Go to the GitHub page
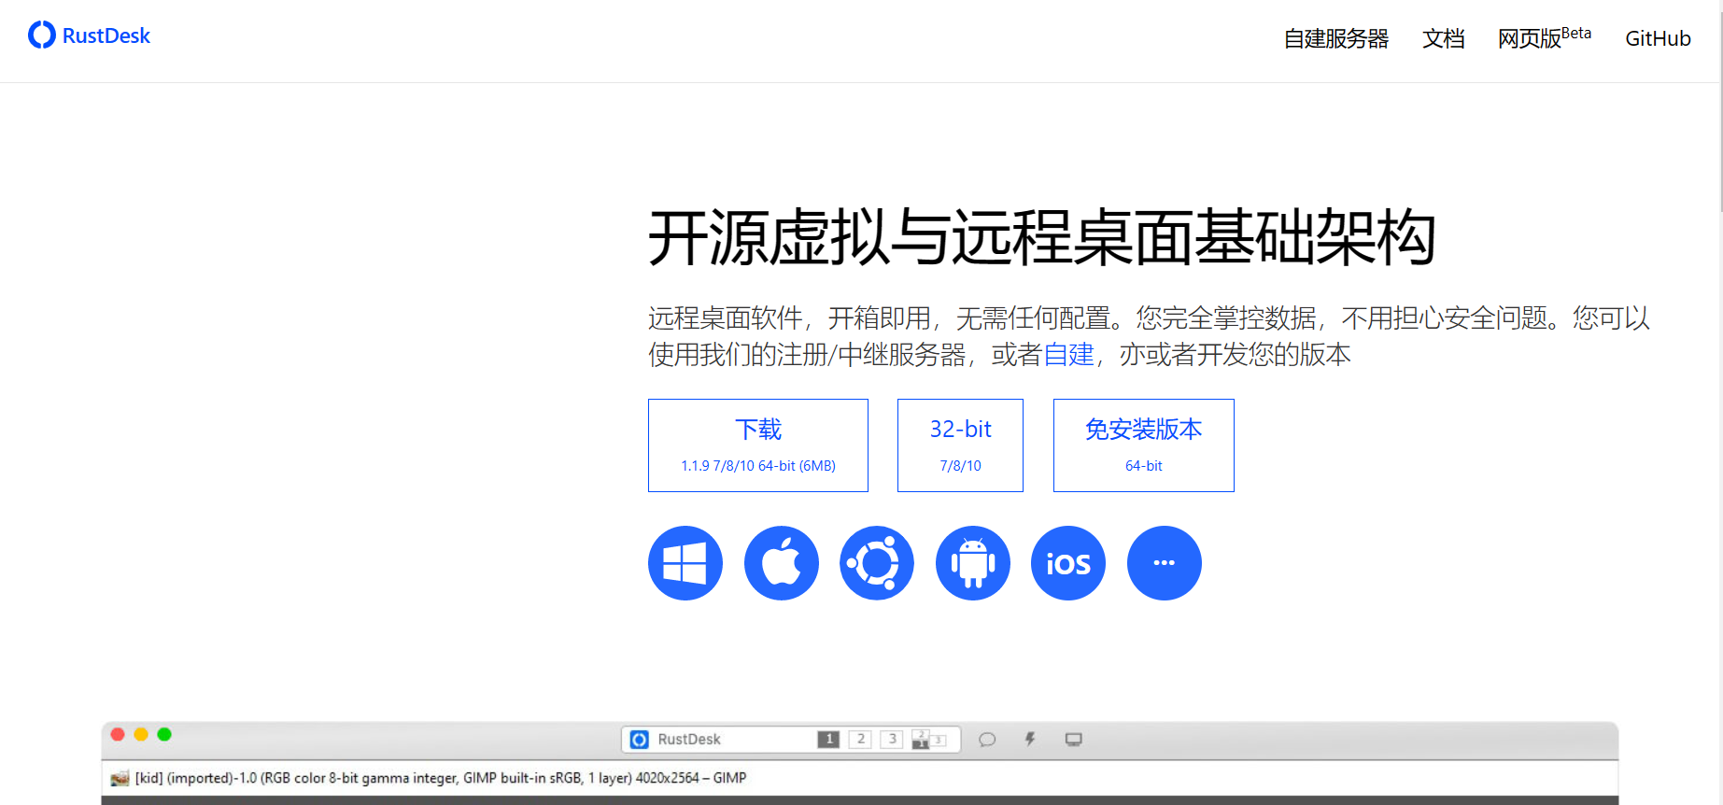 pyautogui.click(x=1658, y=38)
